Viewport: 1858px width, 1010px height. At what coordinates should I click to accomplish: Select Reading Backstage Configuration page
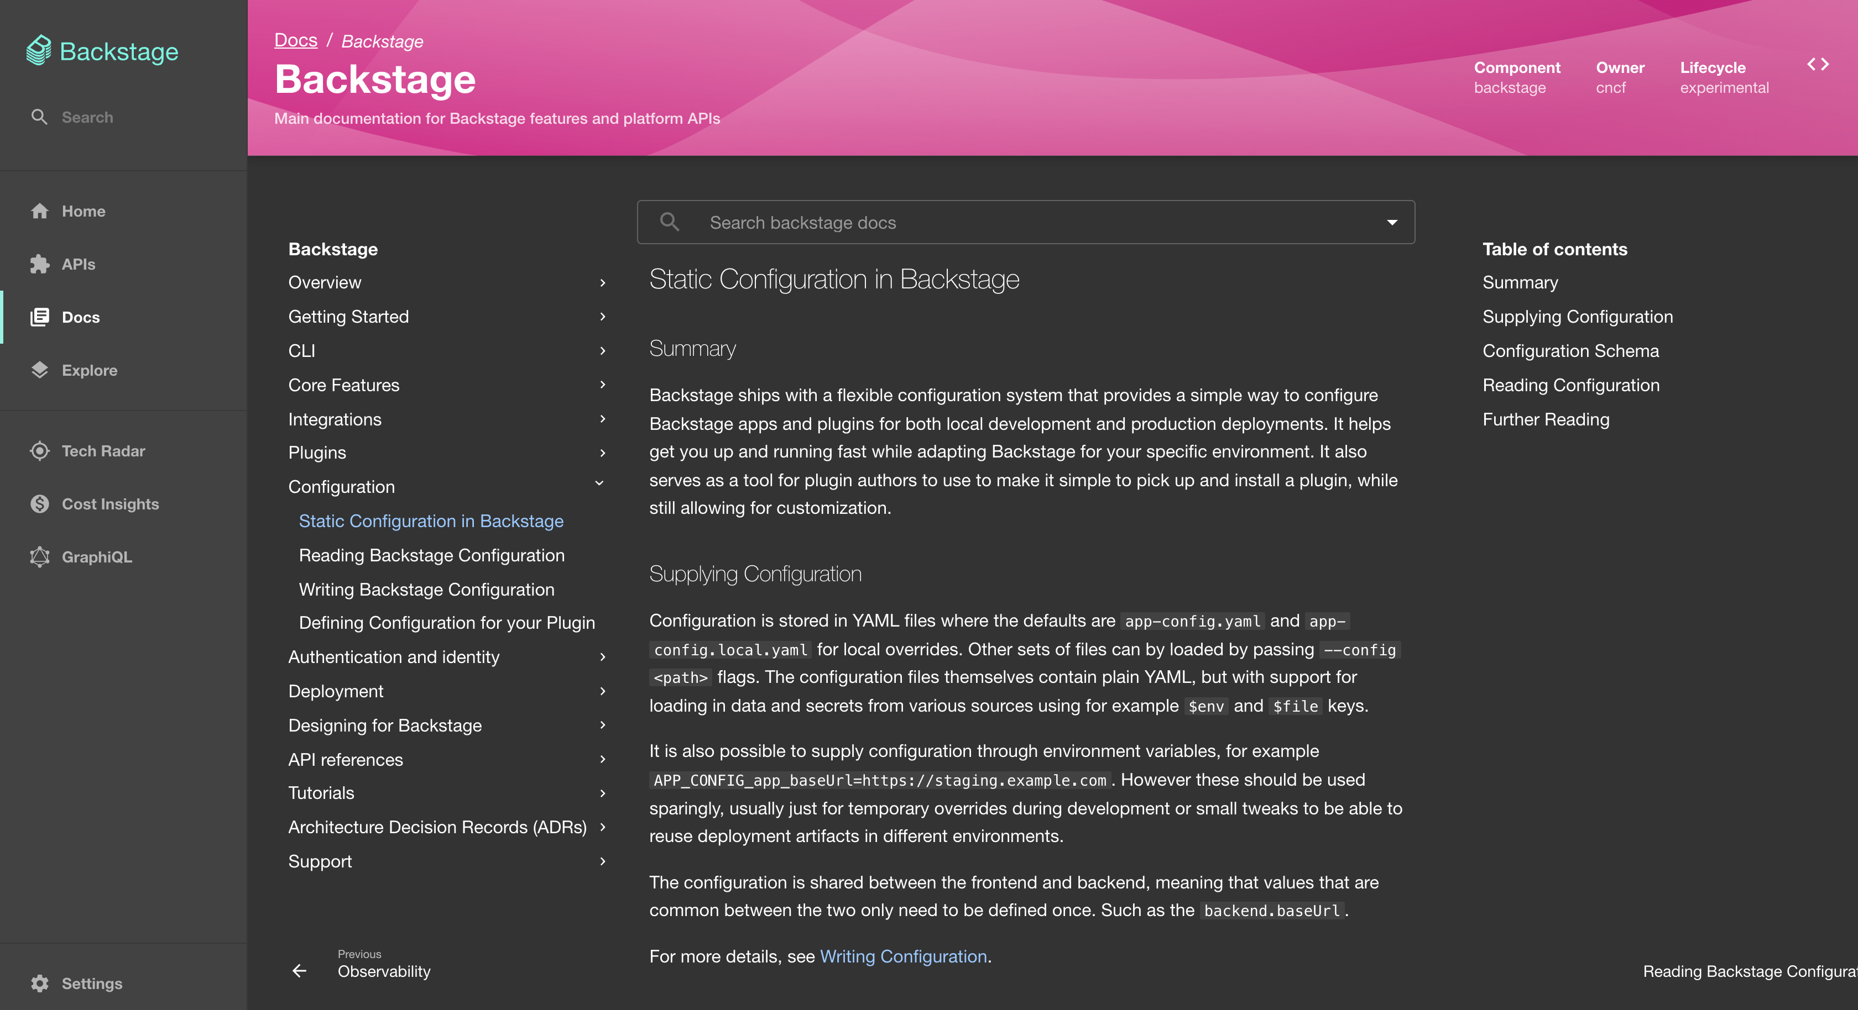(x=431, y=555)
